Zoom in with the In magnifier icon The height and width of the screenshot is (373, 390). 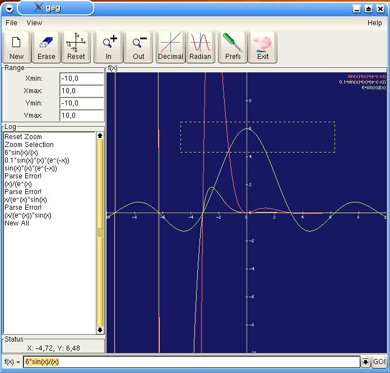point(109,47)
